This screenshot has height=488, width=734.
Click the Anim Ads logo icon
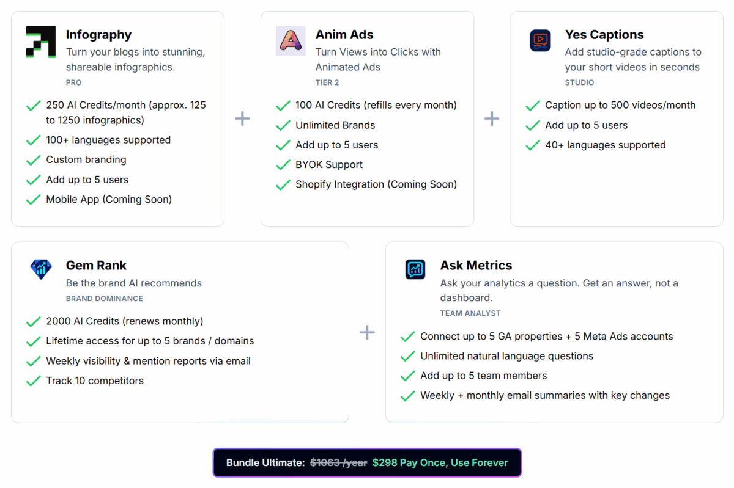pos(291,41)
